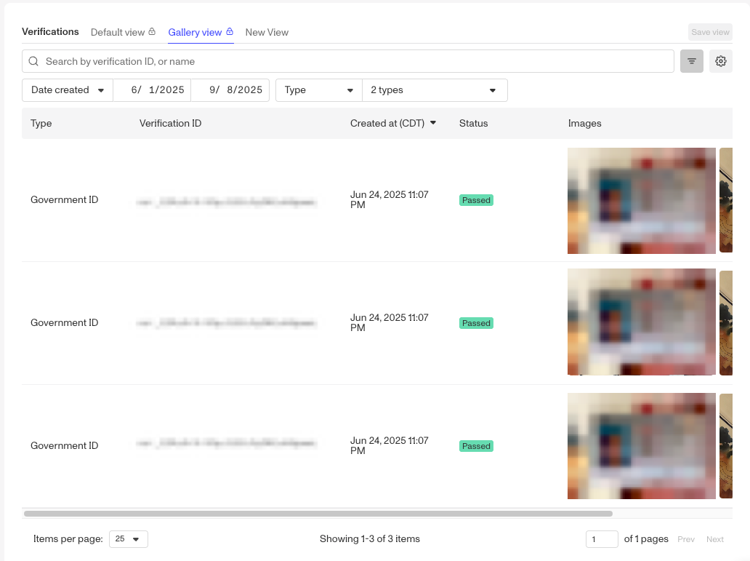
Task: Focus the verification ID search field
Action: [x=347, y=61]
